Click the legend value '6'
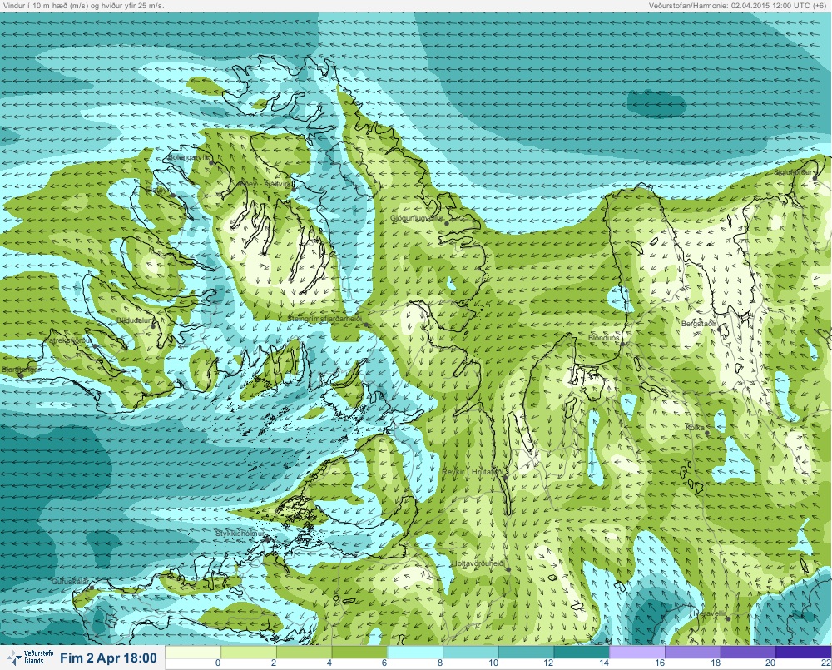This screenshot has width=832, height=670. 384,663
